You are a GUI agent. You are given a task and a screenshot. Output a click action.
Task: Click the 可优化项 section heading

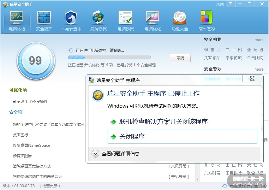point(18,90)
